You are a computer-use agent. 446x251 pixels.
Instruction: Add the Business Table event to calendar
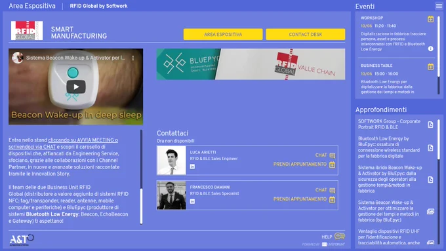pos(431,66)
